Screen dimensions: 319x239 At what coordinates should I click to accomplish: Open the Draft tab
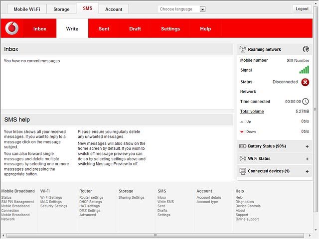pos(135,28)
